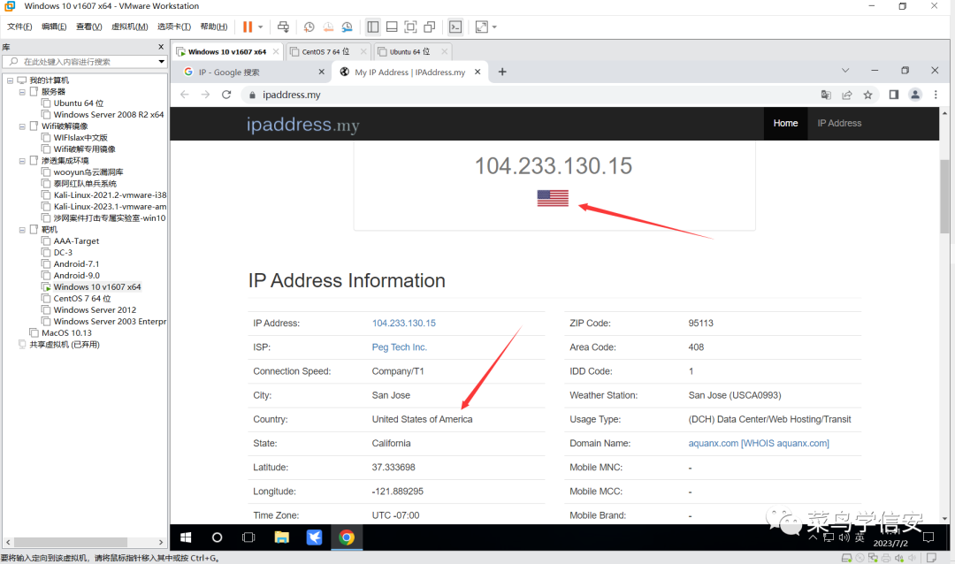Image resolution: width=955 pixels, height=564 pixels.
Task: Reload the ipaddress.my page
Action: (226, 95)
